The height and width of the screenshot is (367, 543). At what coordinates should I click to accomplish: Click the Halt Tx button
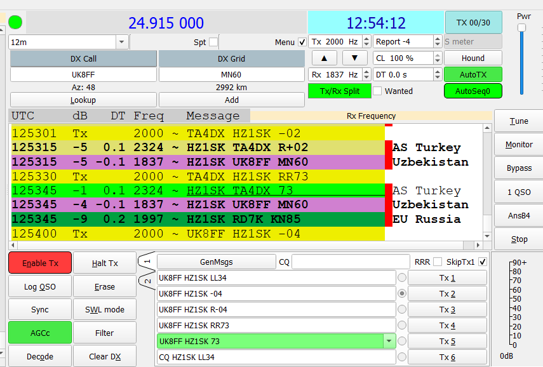105,263
